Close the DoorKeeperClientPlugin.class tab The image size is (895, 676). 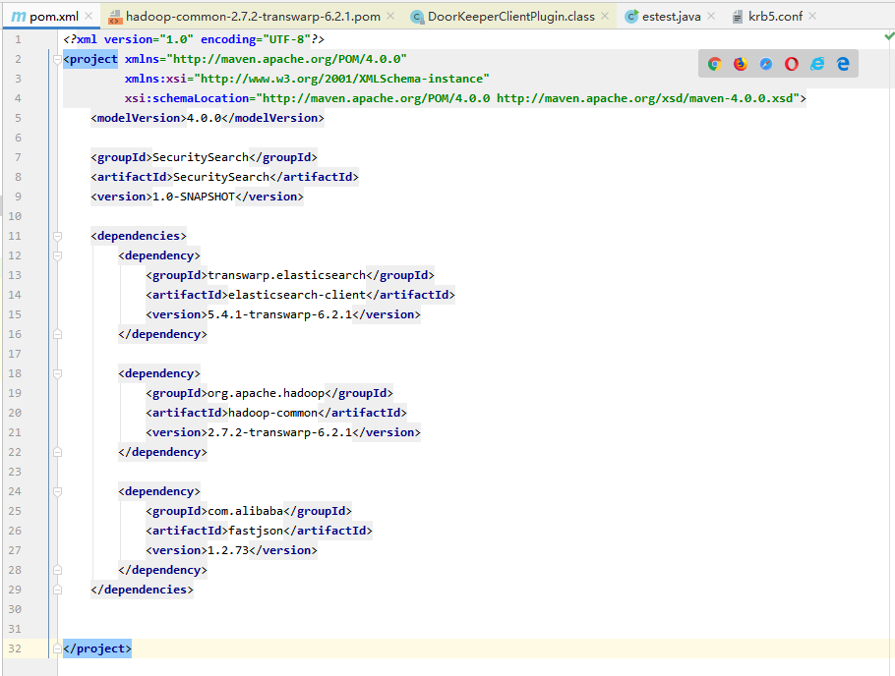coord(604,17)
